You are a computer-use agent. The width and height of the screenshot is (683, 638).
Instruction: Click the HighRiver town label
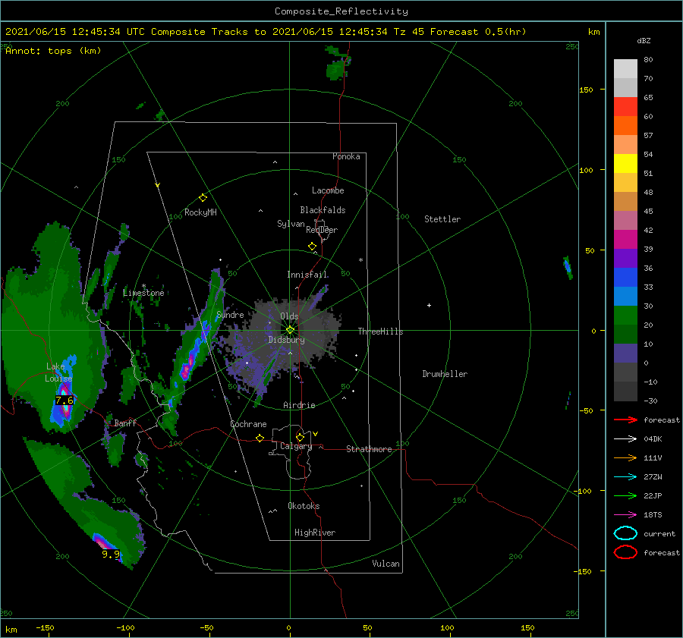(315, 533)
